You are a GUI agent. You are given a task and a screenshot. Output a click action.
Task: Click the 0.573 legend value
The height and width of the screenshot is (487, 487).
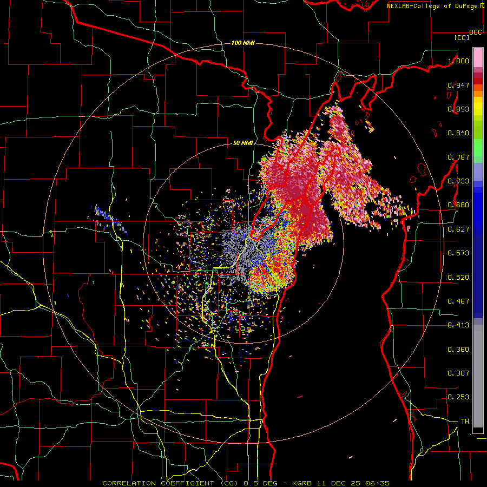pyautogui.click(x=458, y=253)
